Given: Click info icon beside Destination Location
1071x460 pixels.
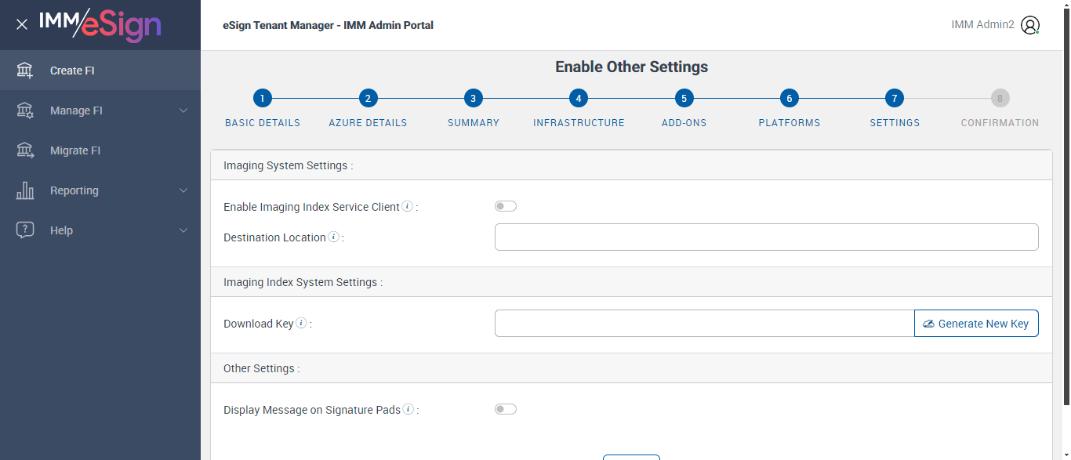Looking at the screenshot, I should coord(334,237).
